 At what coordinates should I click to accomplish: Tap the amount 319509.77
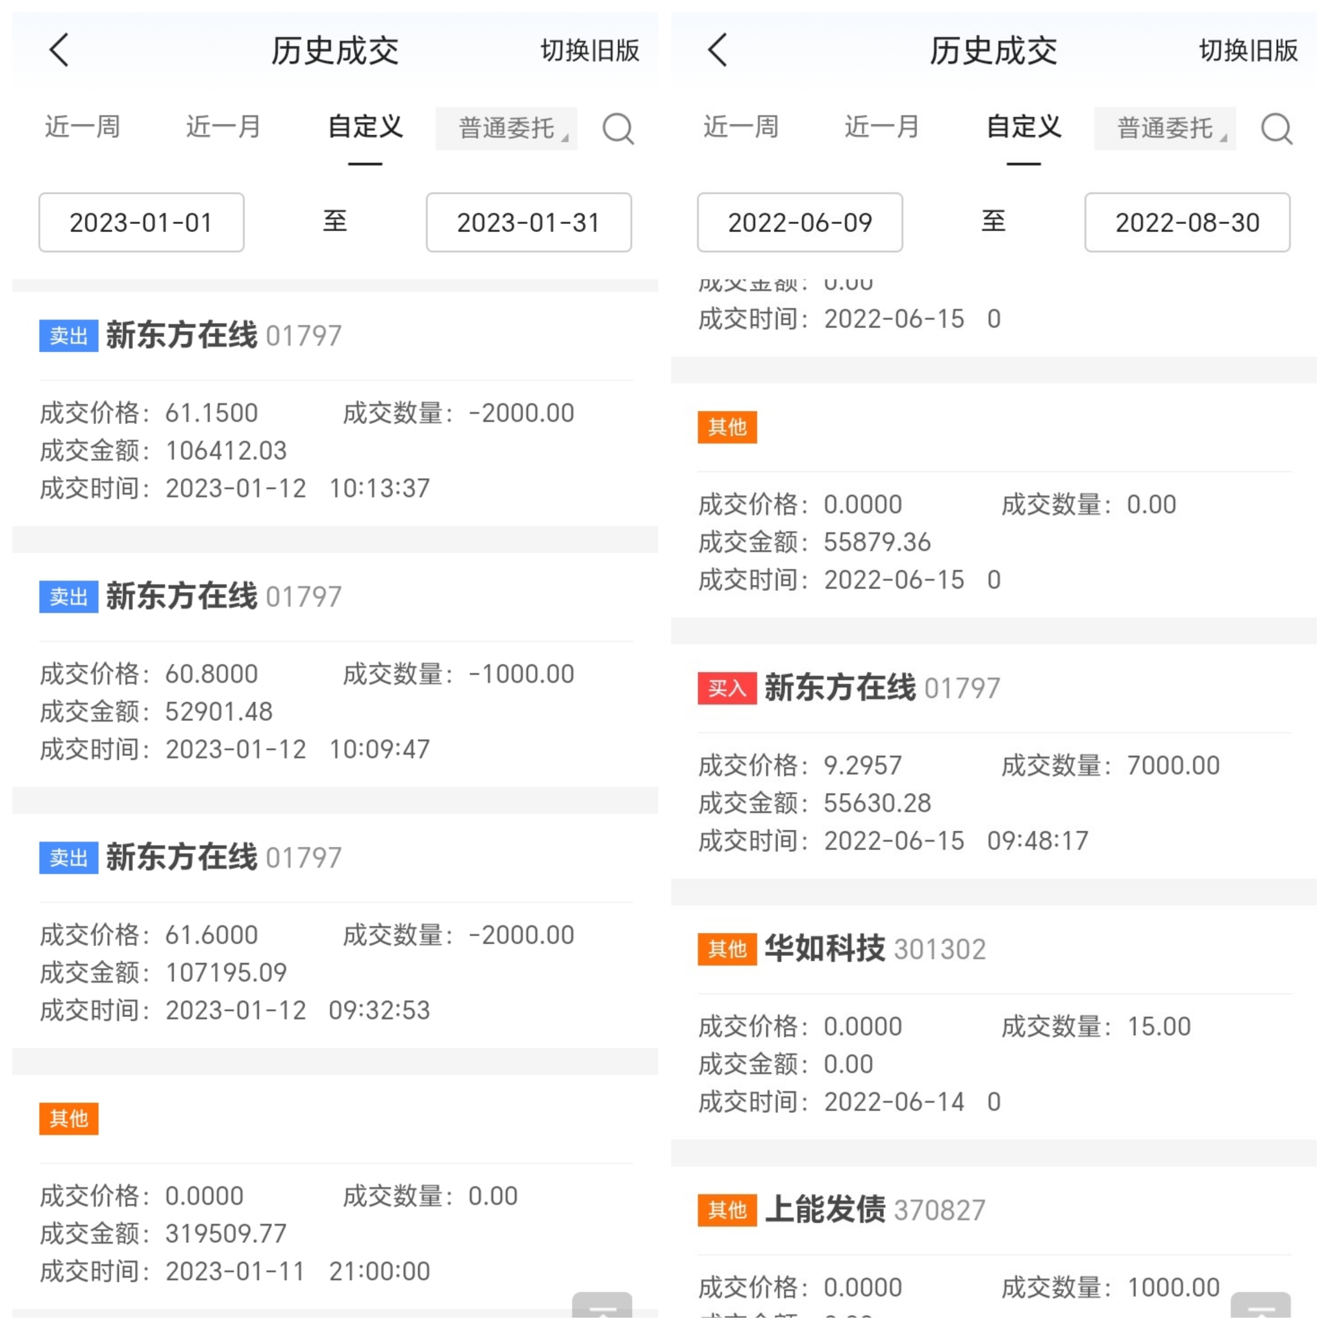(226, 1234)
